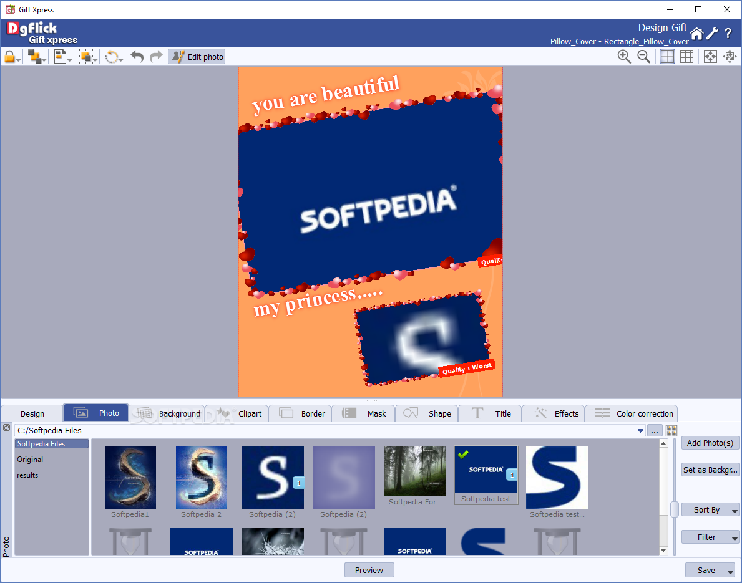This screenshot has height=583, width=742.
Task: Open settings via the wrench icon
Action: pyautogui.click(x=712, y=33)
